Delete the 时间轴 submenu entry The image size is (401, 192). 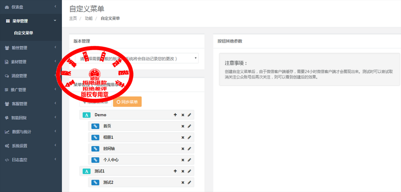coord(183,149)
